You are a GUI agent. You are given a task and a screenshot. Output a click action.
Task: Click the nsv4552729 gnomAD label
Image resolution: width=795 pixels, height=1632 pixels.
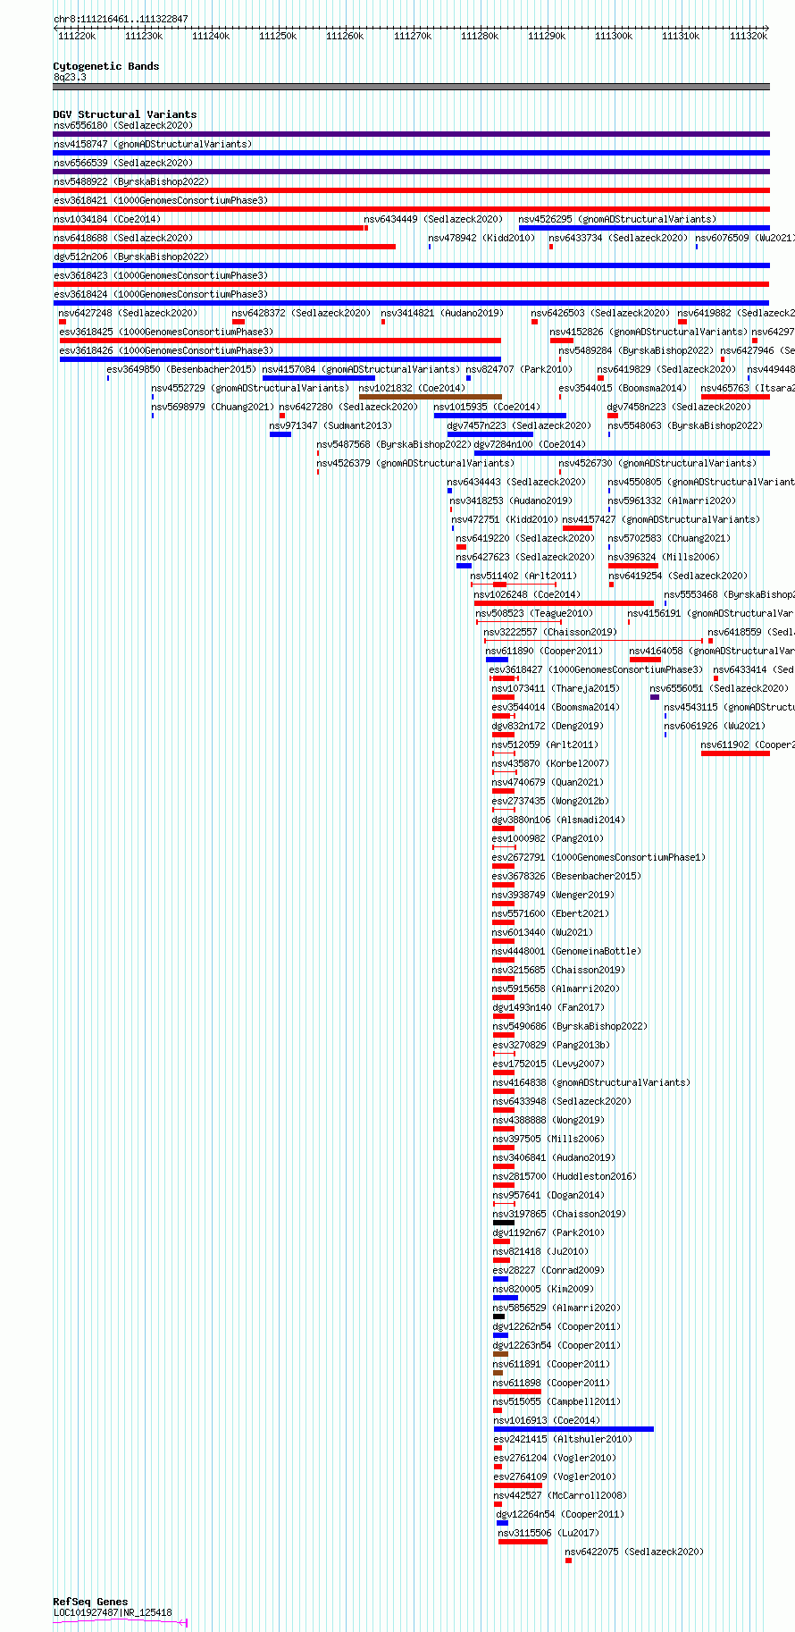click(x=250, y=388)
